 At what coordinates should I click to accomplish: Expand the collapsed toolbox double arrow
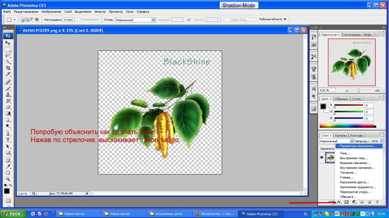coord(4,27)
